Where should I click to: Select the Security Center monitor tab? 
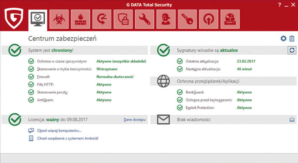38,19
